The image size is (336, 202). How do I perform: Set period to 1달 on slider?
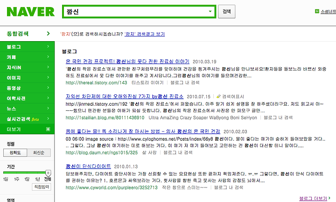[x=27, y=179]
